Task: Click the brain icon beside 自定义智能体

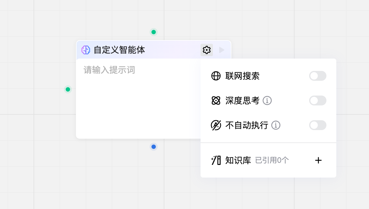Action: point(86,50)
